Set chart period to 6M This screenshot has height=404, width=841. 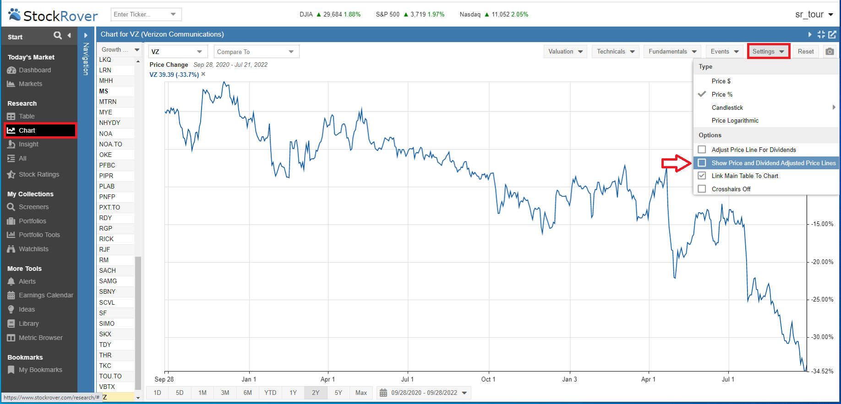[x=248, y=393]
